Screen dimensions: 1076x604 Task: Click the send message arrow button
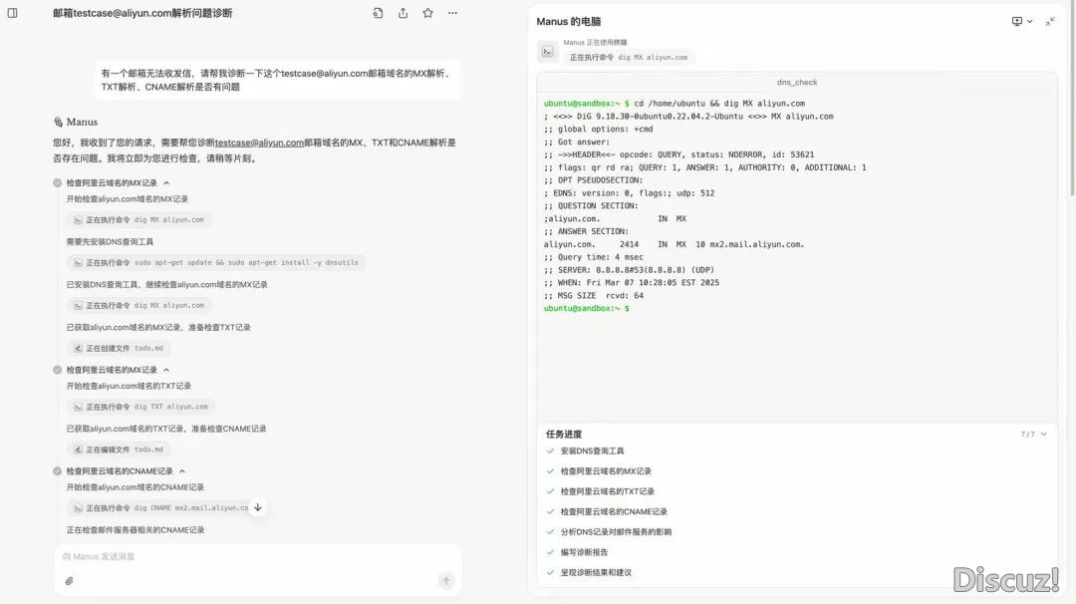(446, 581)
